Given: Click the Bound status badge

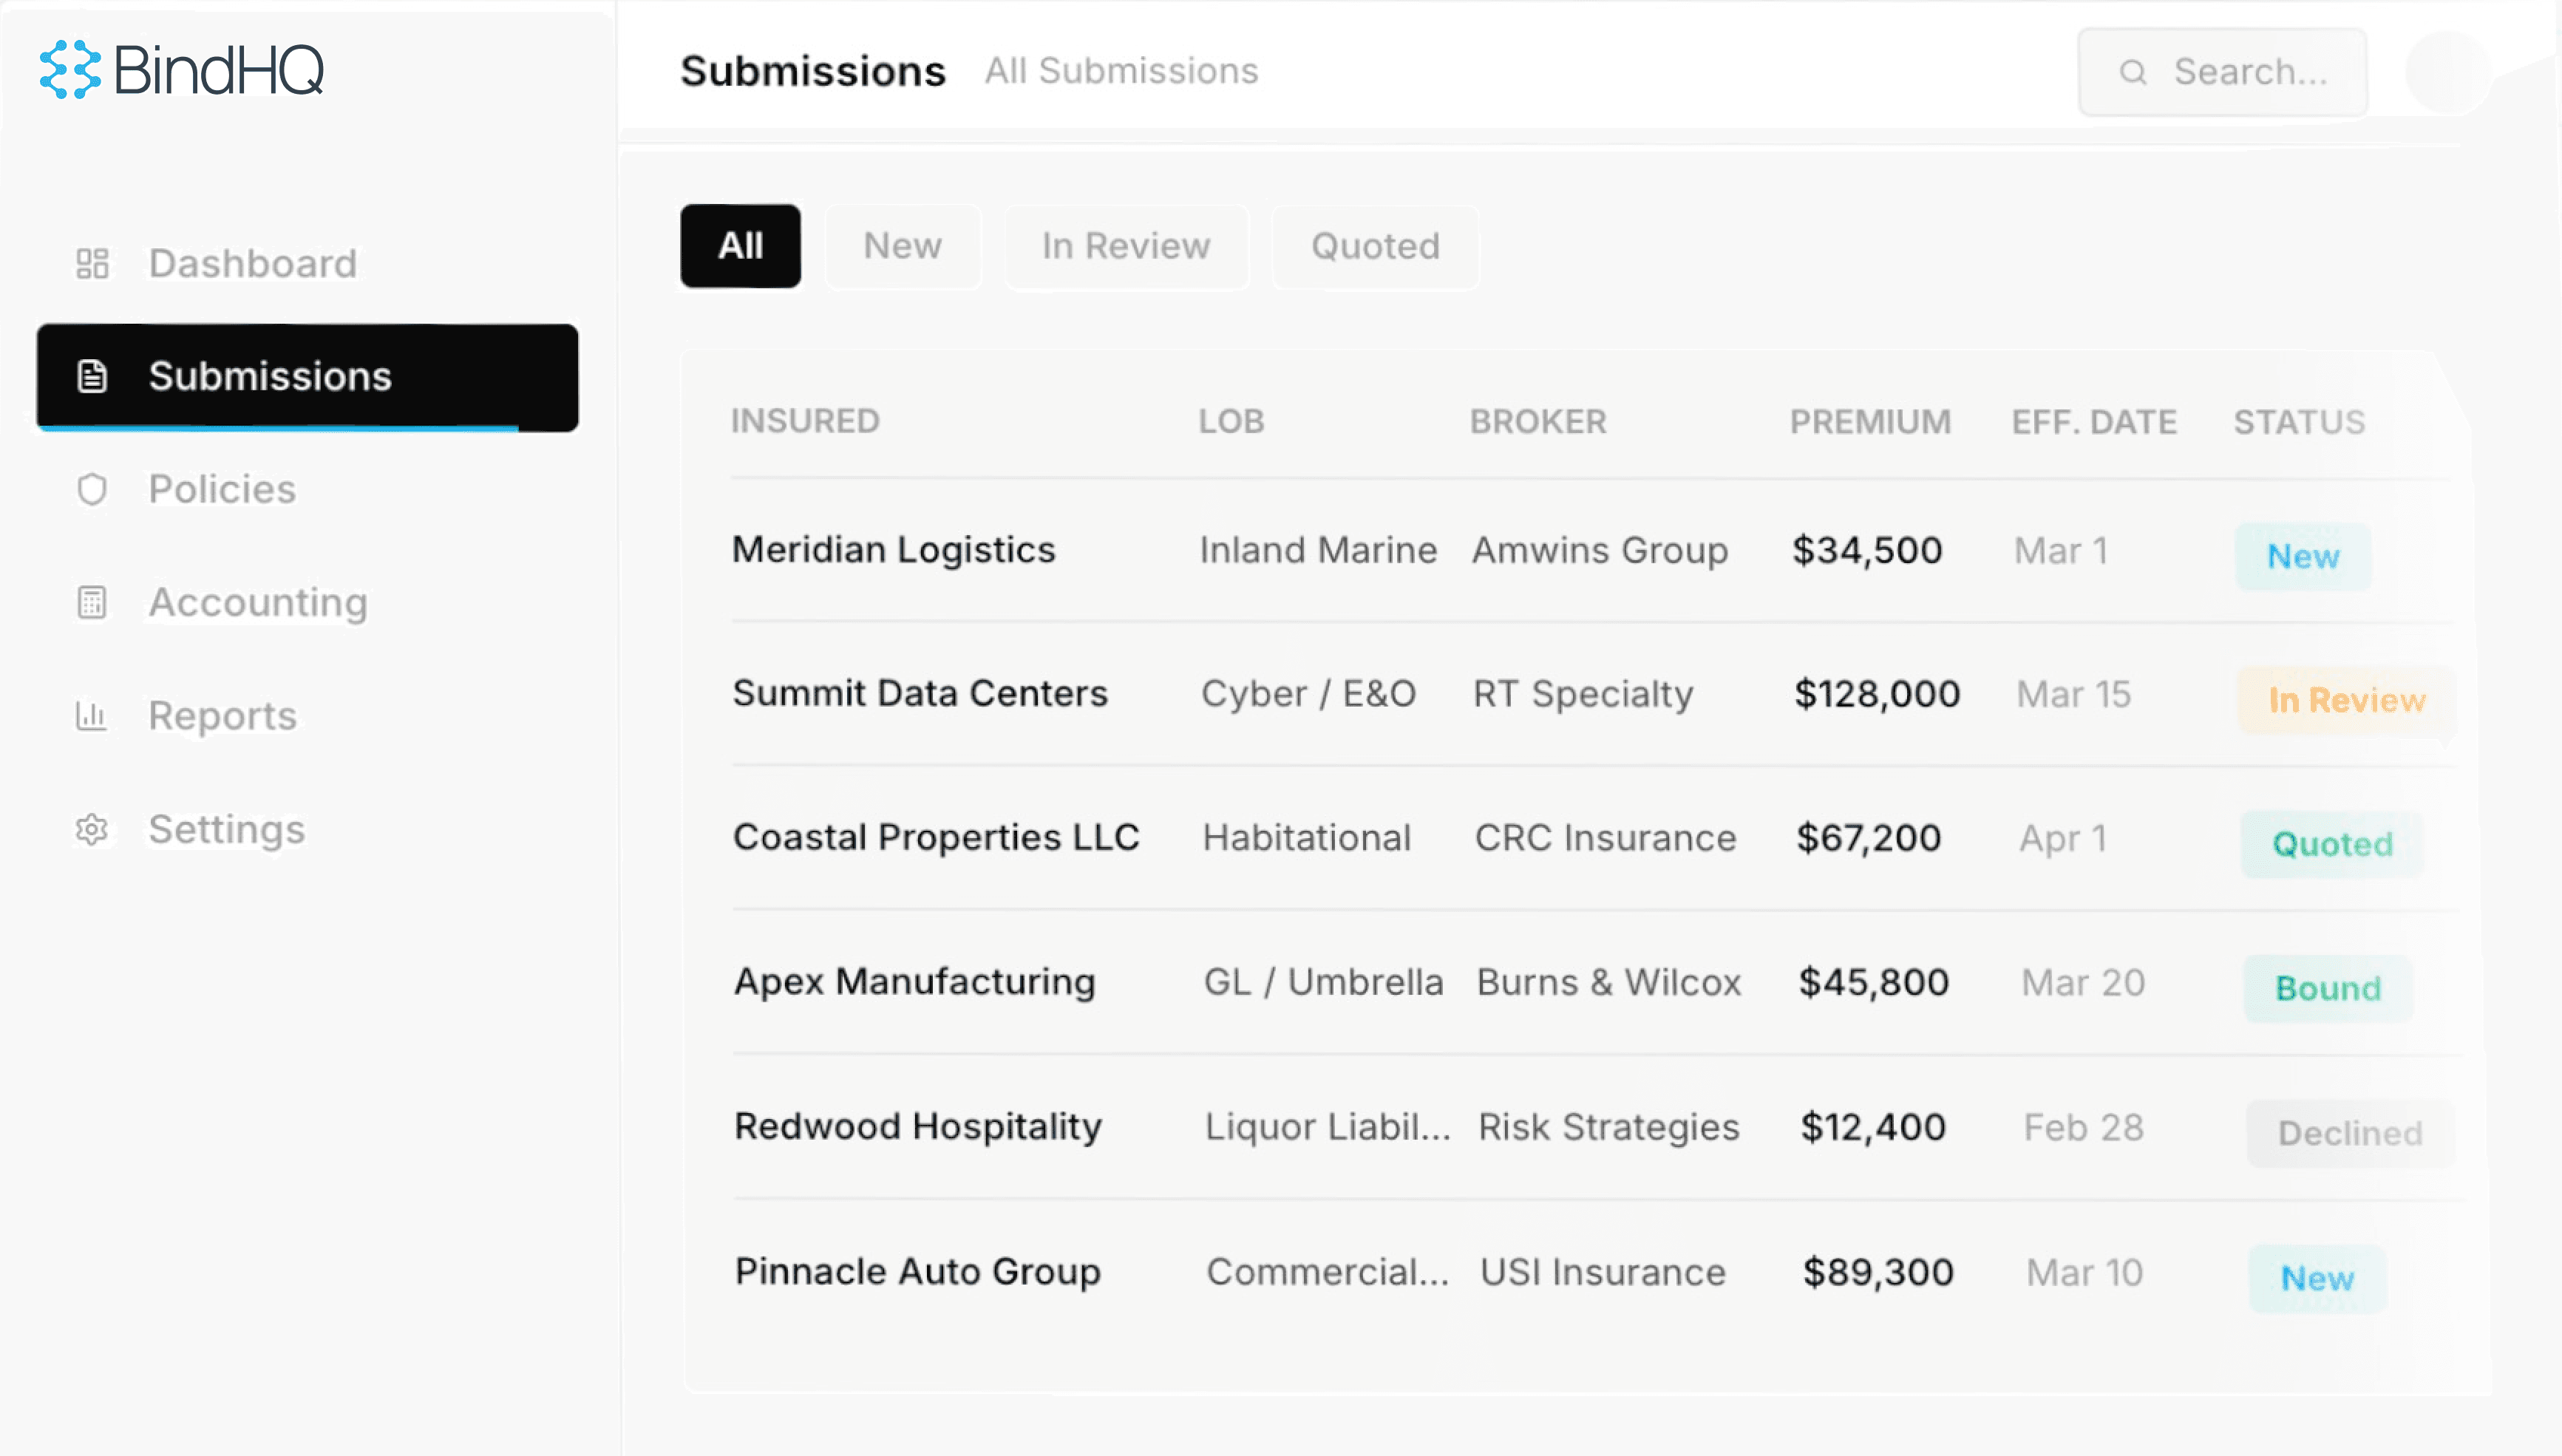Looking at the screenshot, I should [x=2328, y=988].
